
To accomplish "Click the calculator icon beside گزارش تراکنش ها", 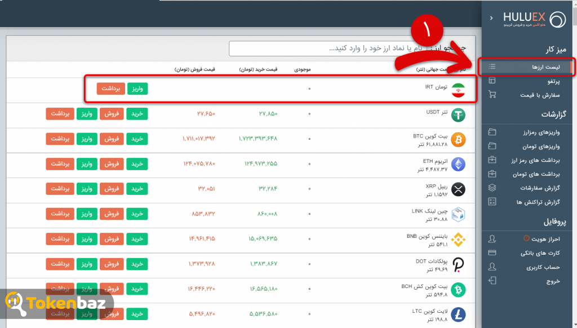I will [x=492, y=202].
